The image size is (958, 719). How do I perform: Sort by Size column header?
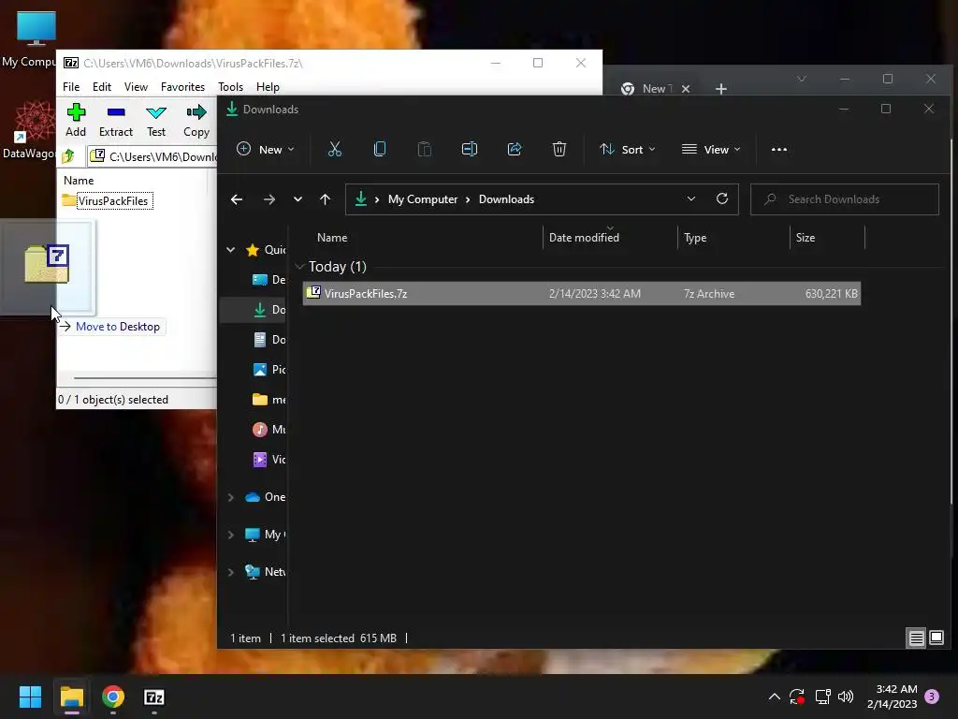click(x=806, y=238)
